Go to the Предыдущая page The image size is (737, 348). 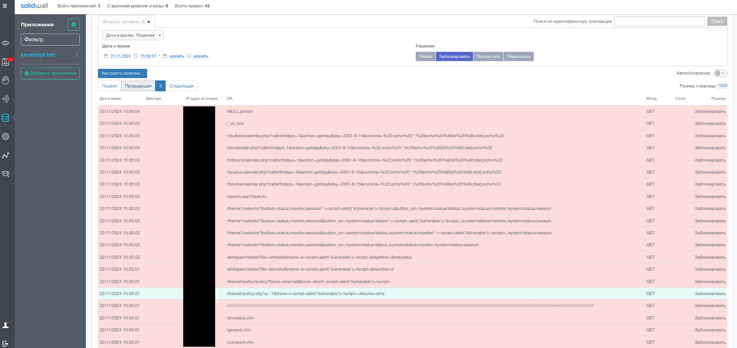[x=138, y=86]
